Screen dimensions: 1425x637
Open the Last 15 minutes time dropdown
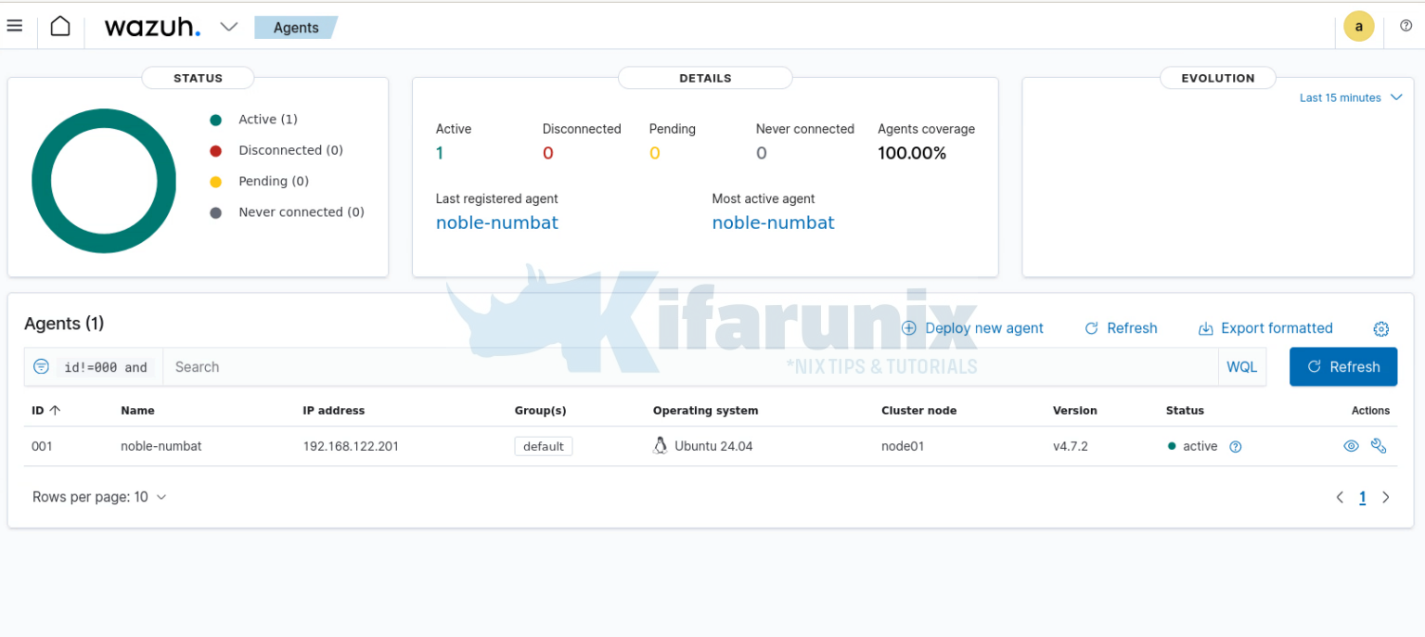click(1350, 97)
